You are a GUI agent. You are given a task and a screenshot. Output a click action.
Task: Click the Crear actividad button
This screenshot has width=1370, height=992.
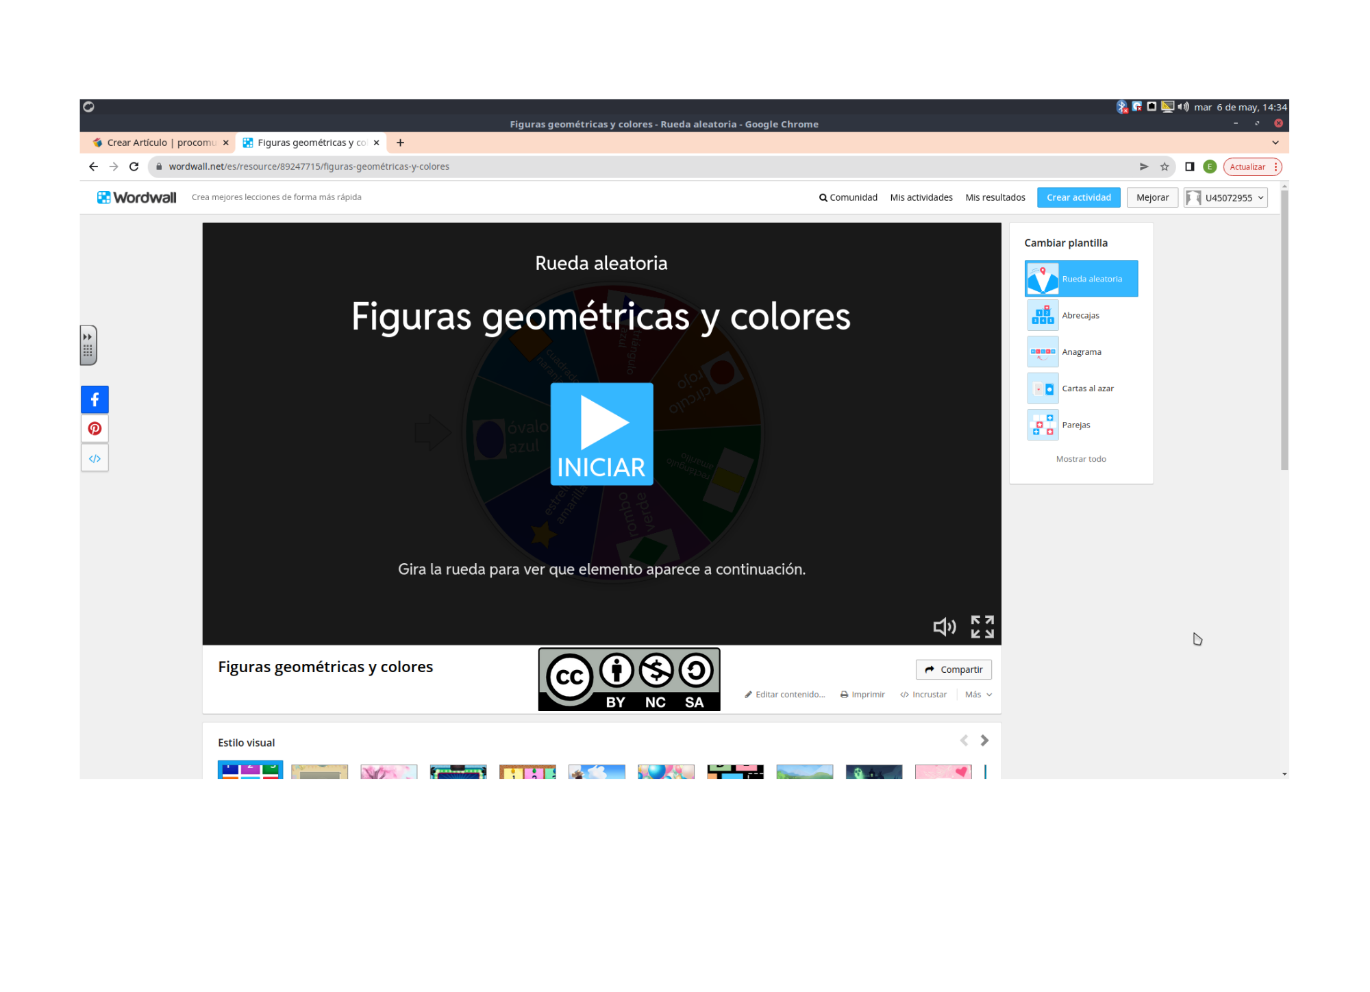pyautogui.click(x=1078, y=197)
